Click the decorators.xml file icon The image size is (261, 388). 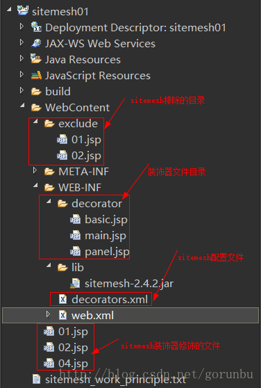(x=63, y=300)
